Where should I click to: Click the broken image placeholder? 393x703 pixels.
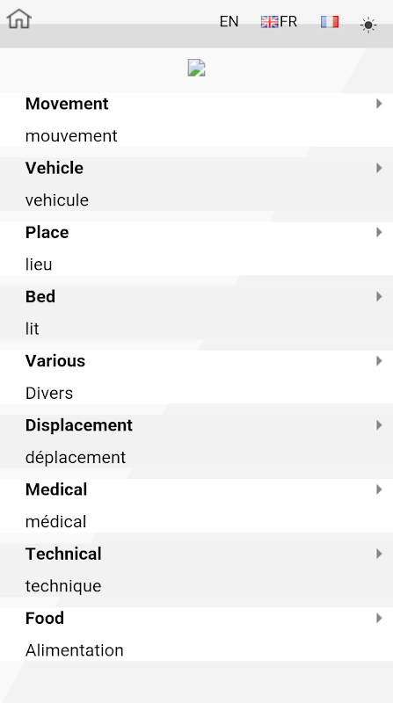pos(197,69)
